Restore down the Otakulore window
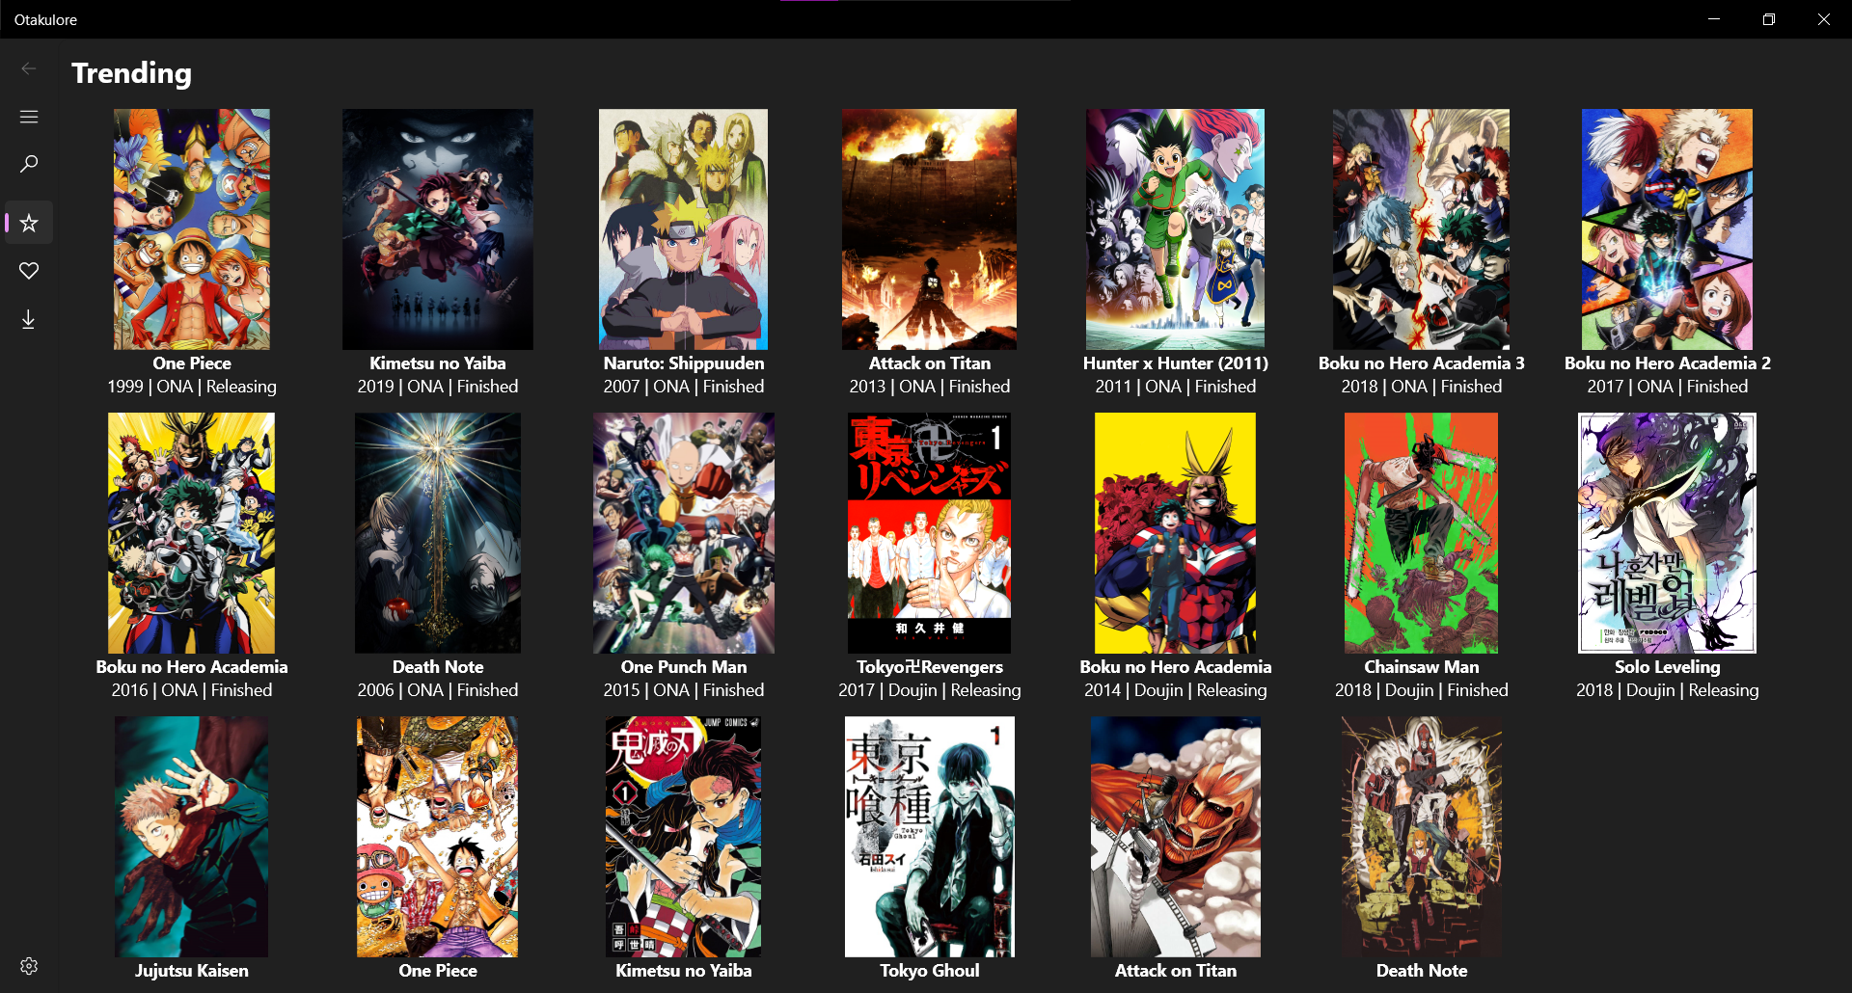The image size is (1852, 993). coord(1769,19)
